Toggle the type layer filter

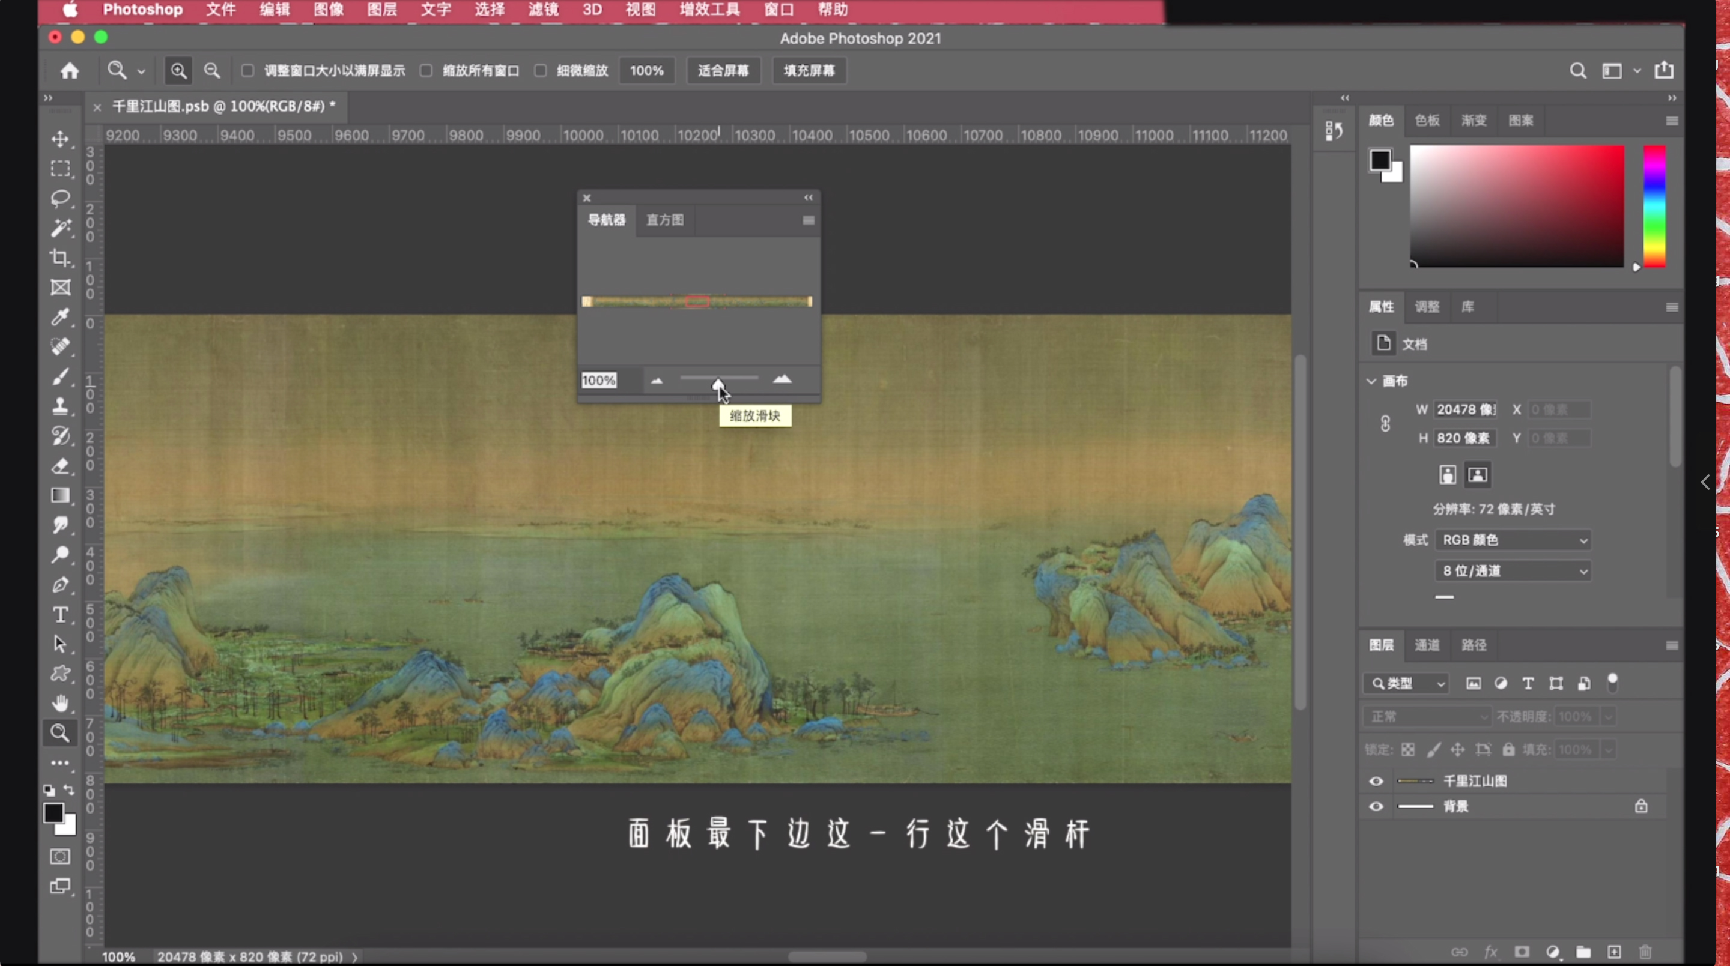click(1528, 683)
